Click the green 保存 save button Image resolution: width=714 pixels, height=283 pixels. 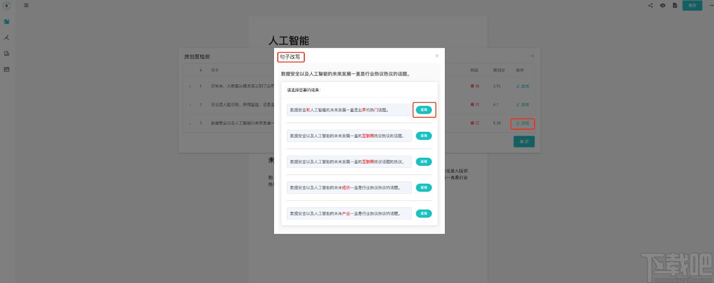(692, 5)
